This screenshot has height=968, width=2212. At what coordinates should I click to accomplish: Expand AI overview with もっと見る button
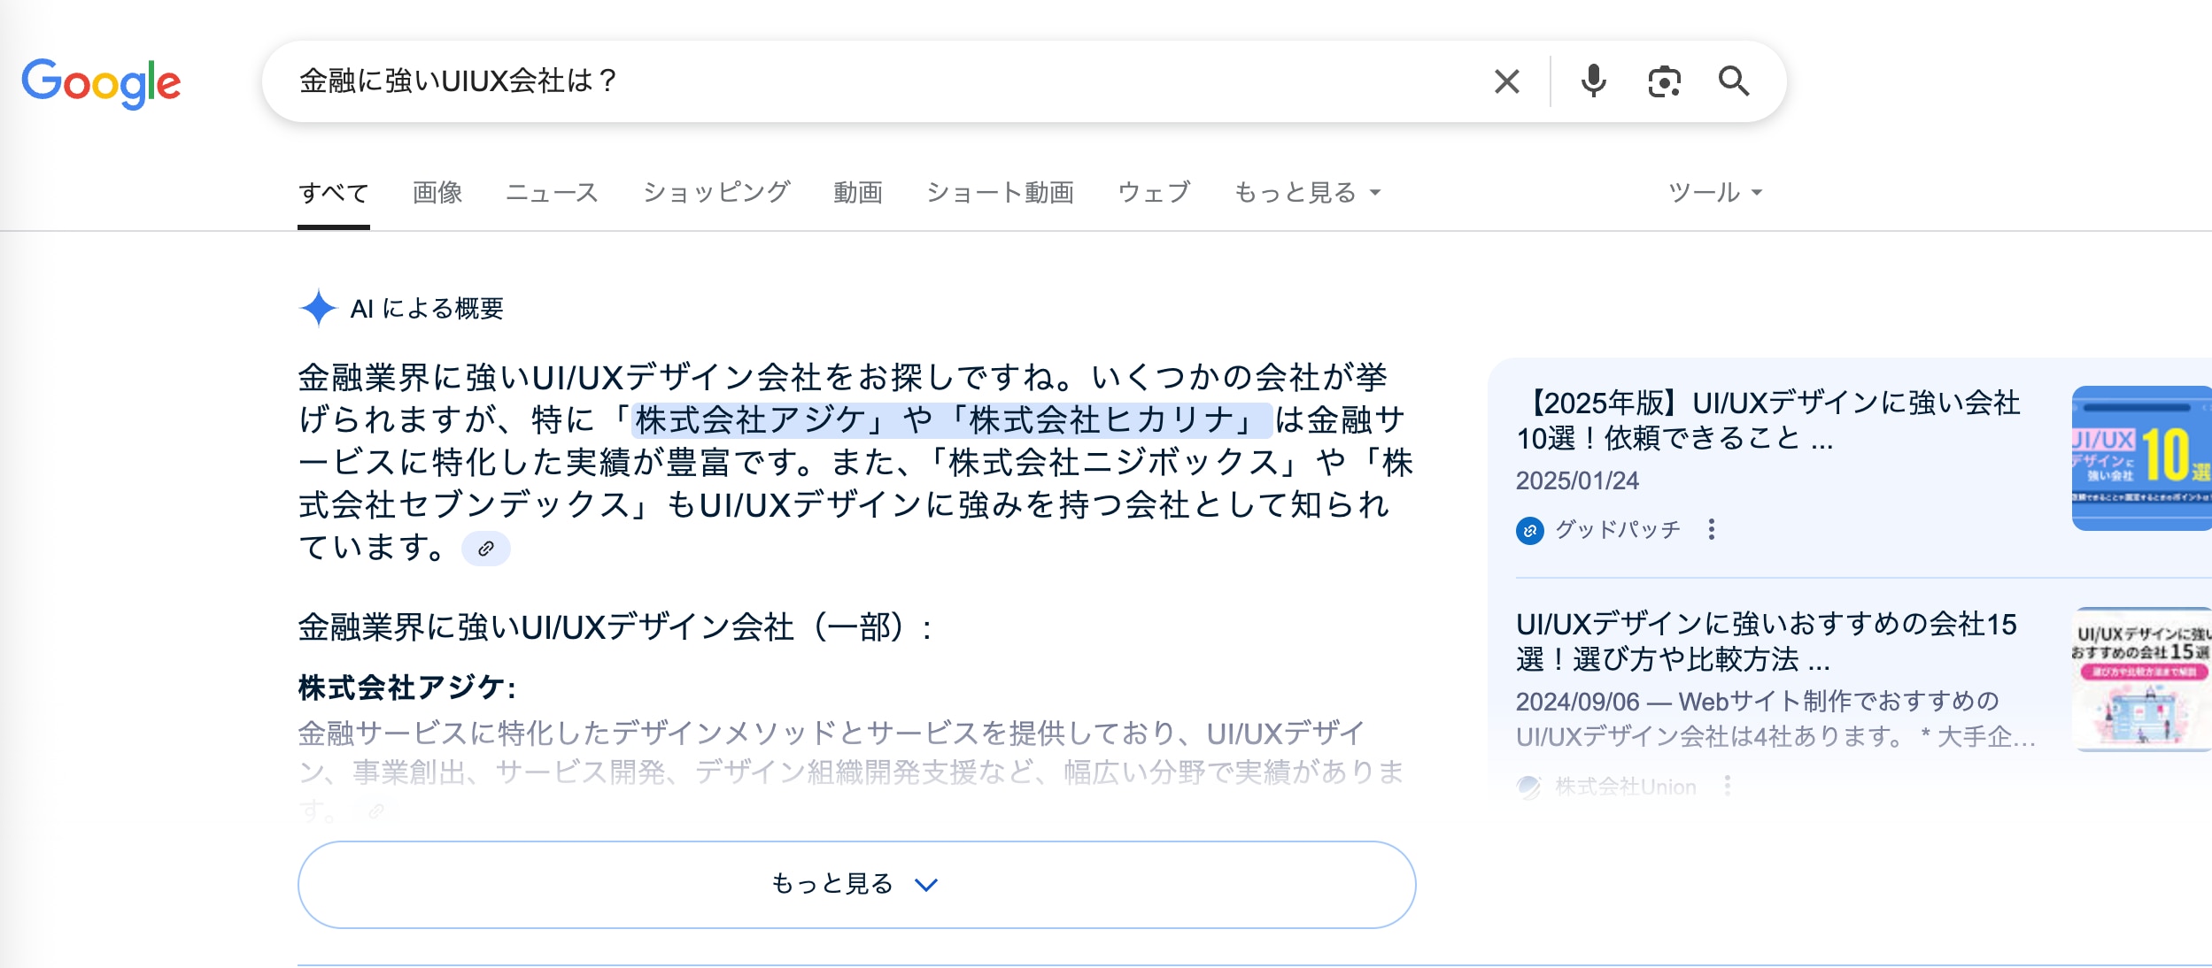856,884
